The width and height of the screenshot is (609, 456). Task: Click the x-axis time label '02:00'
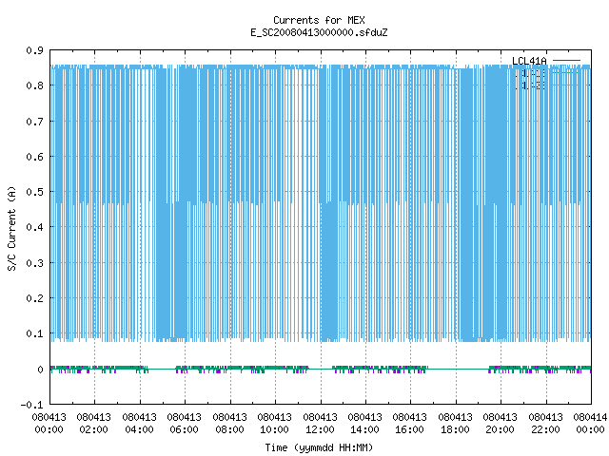click(94, 429)
